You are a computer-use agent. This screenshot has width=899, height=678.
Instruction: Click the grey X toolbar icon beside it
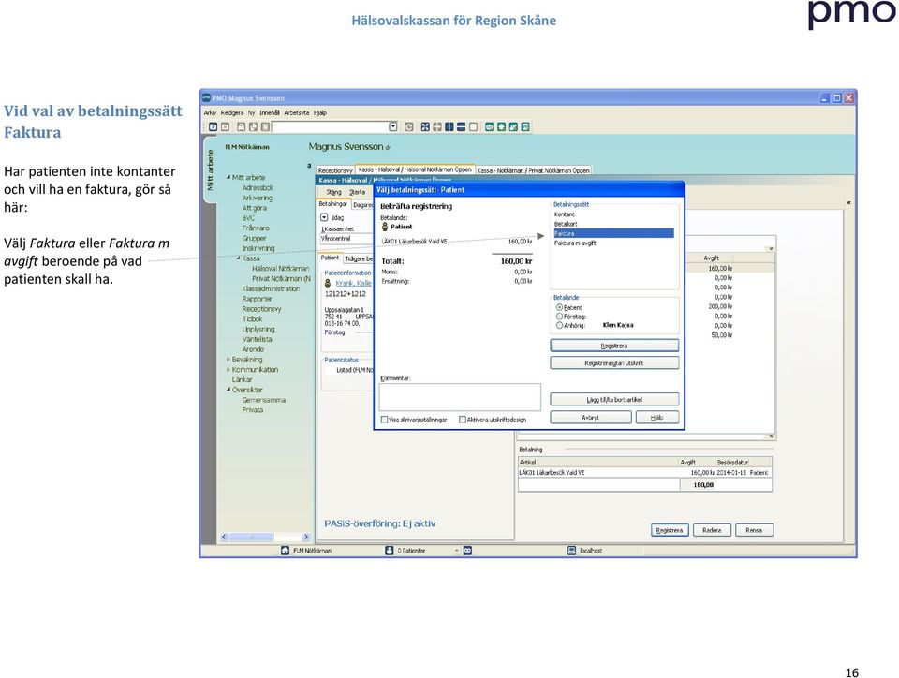point(226,126)
